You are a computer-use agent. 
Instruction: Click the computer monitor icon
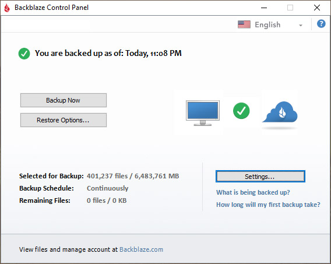(x=203, y=113)
